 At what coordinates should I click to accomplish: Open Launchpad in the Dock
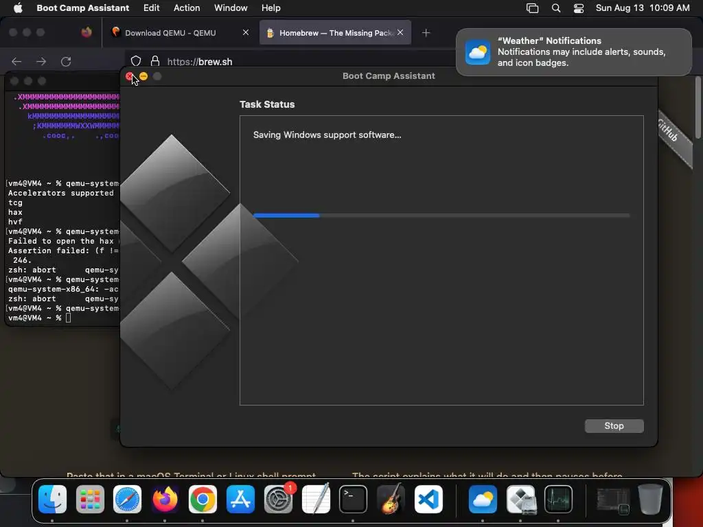click(x=90, y=499)
